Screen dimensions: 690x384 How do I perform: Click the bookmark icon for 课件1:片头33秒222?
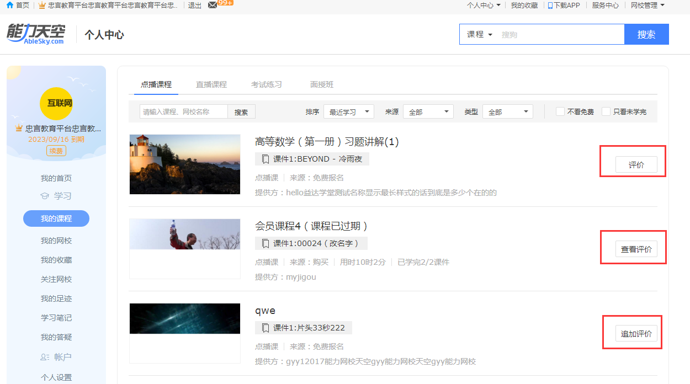[x=266, y=328]
